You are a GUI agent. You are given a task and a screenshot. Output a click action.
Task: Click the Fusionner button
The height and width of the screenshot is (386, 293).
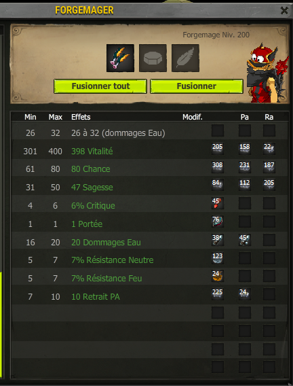(x=197, y=86)
